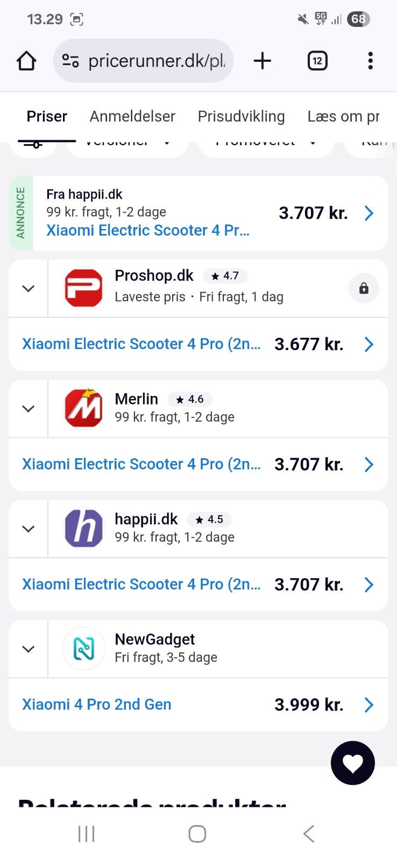This screenshot has width=397, height=860.
Task: Switch to the Prisudvikling tab
Action: point(241,116)
